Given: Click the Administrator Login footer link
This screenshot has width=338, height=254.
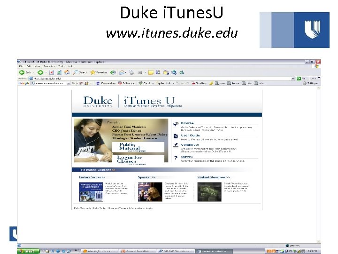Looking at the screenshot, I should pyautogui.click(x=142, y=208).
